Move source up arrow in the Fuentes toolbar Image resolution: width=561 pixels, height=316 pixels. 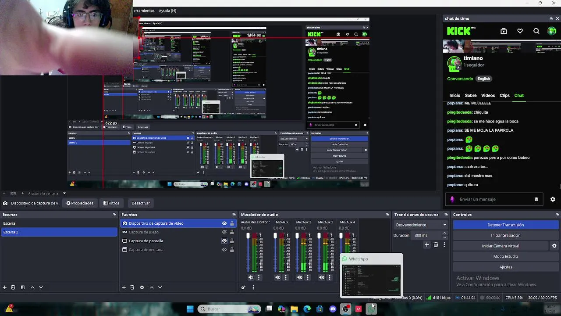point(152,287)
